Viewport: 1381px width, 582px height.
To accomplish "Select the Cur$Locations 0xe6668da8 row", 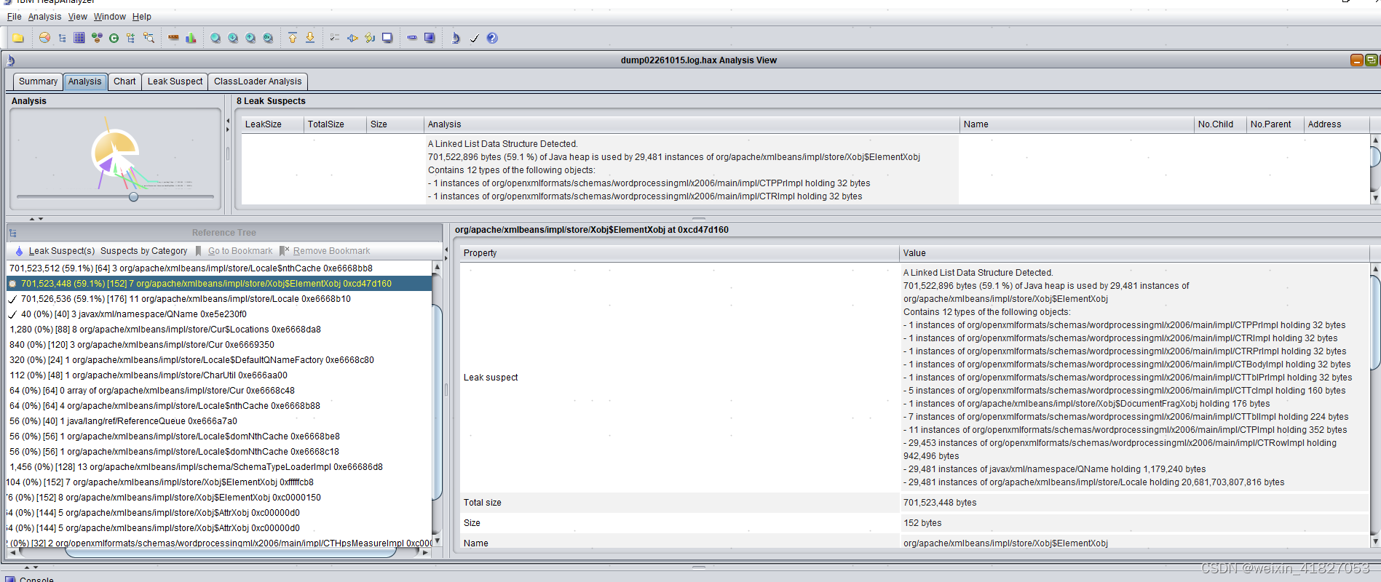I will [x=219, y=330].
